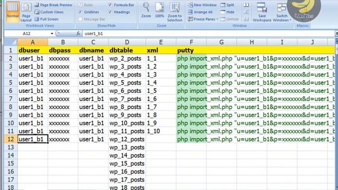Image resolution: width=338 pixels, height=190 pixels.
Task: Hide the current window
Action: (228, 12)
